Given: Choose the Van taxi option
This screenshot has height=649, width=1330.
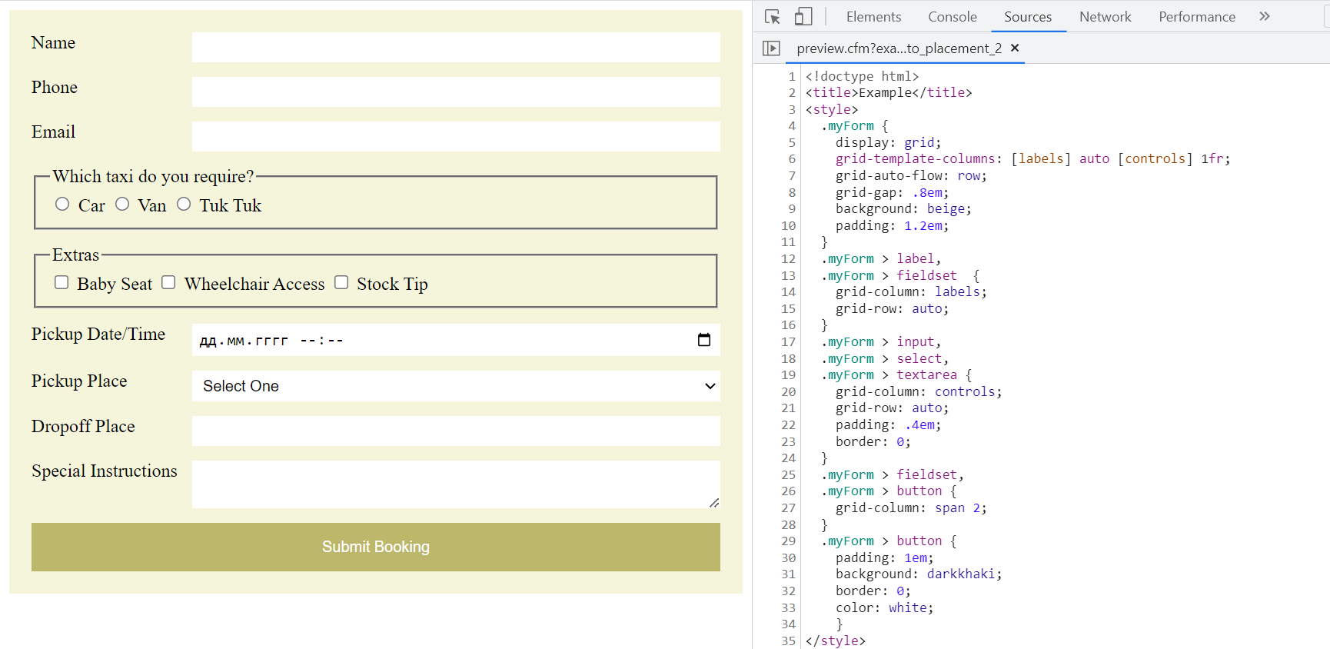Looking at the screenshot, I should [x=122, y=205].
